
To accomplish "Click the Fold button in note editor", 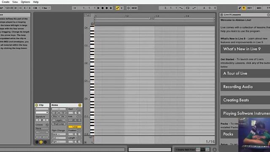I will [87, 15].
